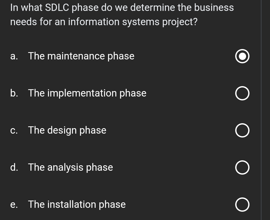Click the "The installation phase" answer text

click(x=77, y=204)
